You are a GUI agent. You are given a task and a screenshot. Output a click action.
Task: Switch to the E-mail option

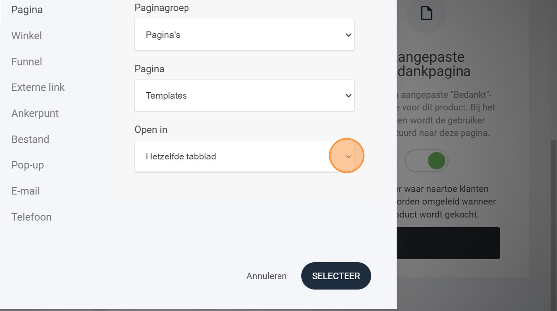(25, 191)
